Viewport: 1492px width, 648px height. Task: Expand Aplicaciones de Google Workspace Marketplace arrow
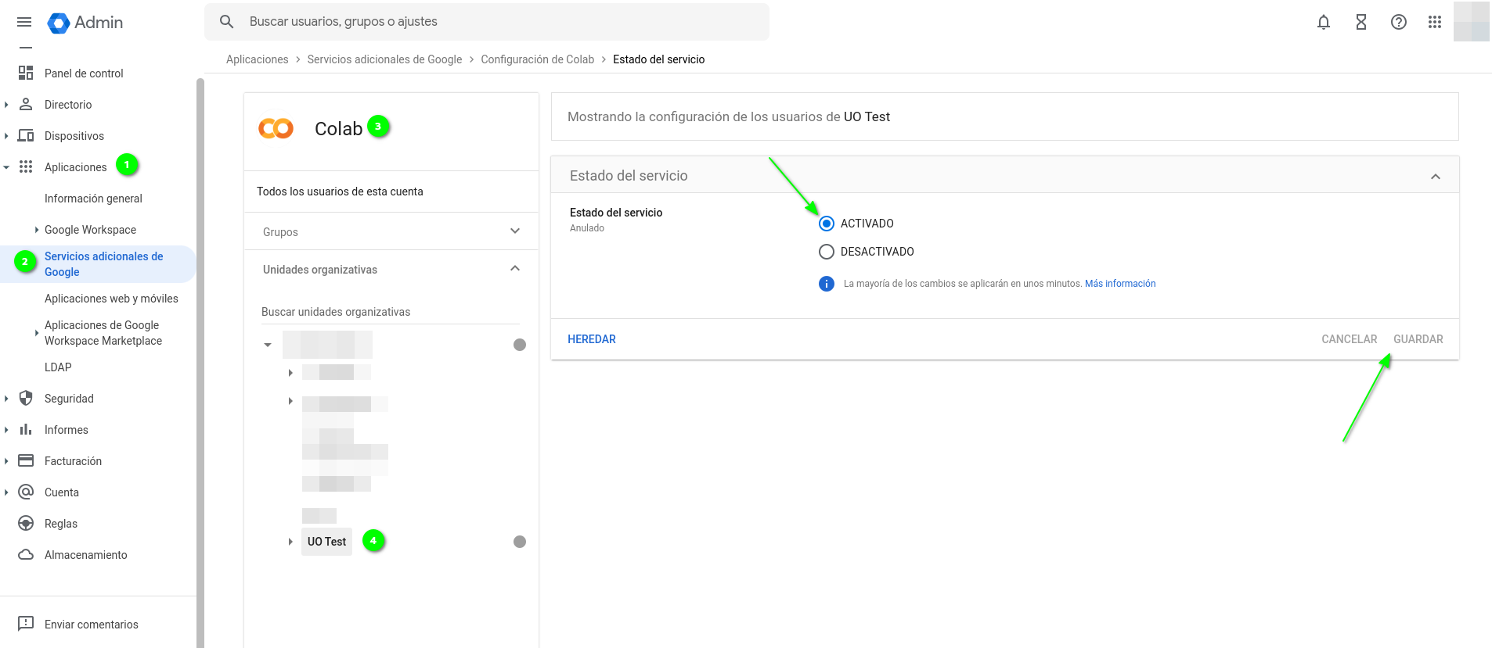[x=36, y=332]
